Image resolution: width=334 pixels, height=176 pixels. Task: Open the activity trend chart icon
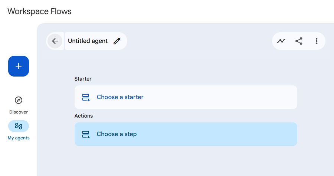click(281, 41)
